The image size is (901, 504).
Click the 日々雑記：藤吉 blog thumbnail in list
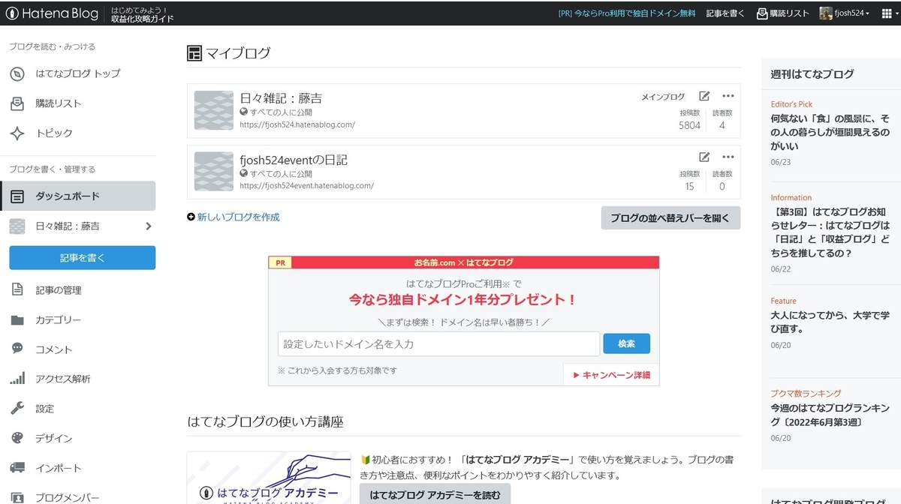point(214,110)
